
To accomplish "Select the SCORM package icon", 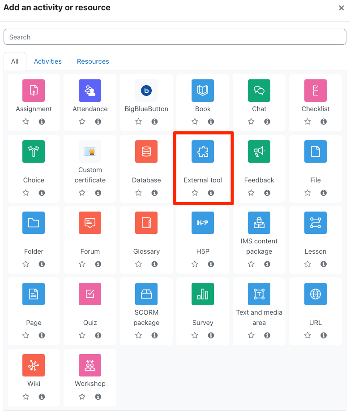I will point(146,294).
